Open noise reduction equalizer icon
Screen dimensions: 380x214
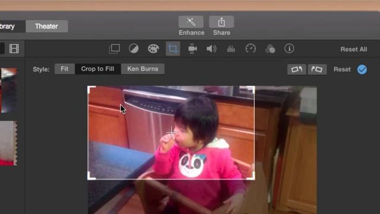(x=231, y=49)
